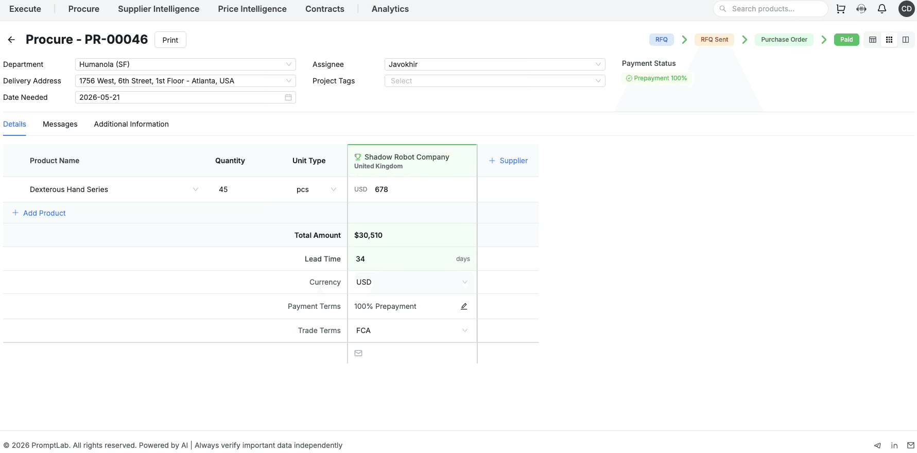Click the Print button
The image size is (917, 453).
coord(170,40)
